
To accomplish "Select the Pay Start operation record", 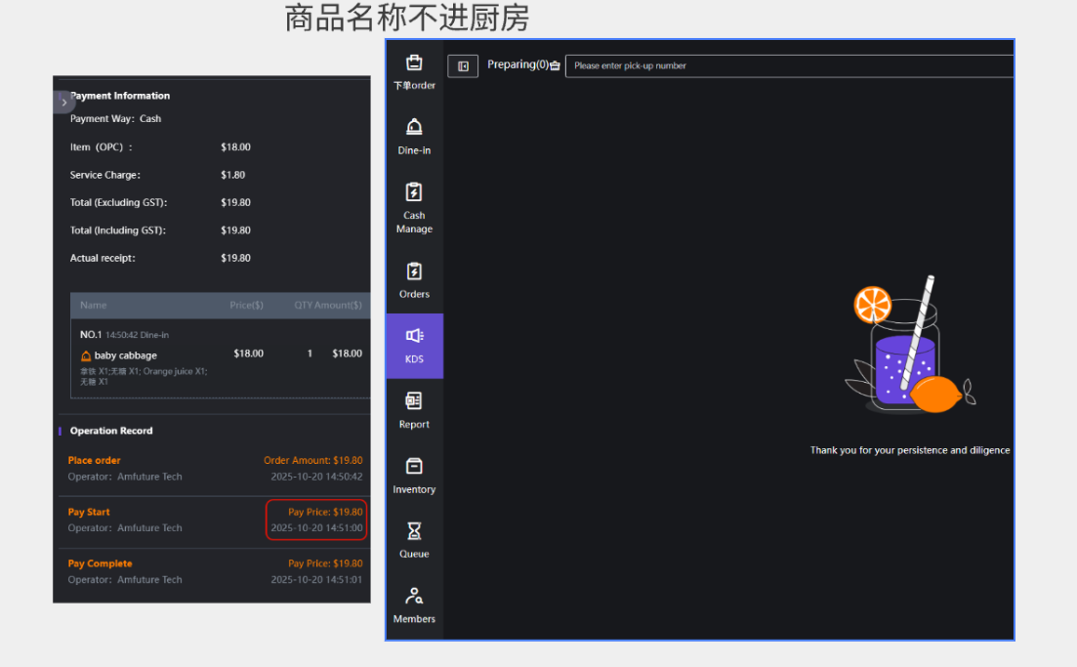I will click(x=89, y=512).
